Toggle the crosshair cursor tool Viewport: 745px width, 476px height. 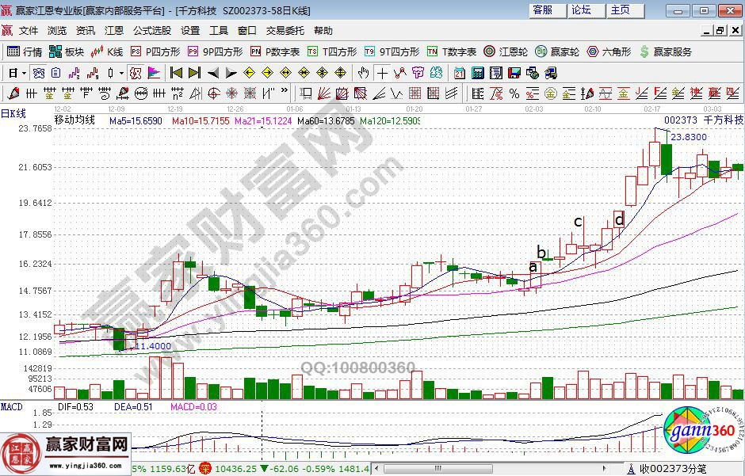(x=383, y=73)
